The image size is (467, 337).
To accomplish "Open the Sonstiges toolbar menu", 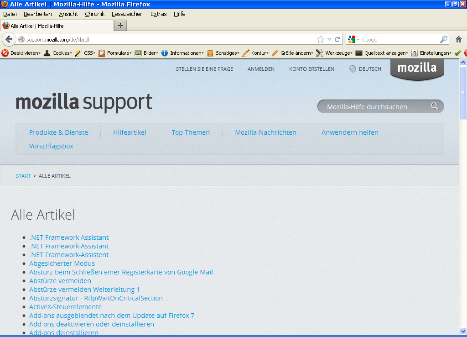I will tap(223, 53).
